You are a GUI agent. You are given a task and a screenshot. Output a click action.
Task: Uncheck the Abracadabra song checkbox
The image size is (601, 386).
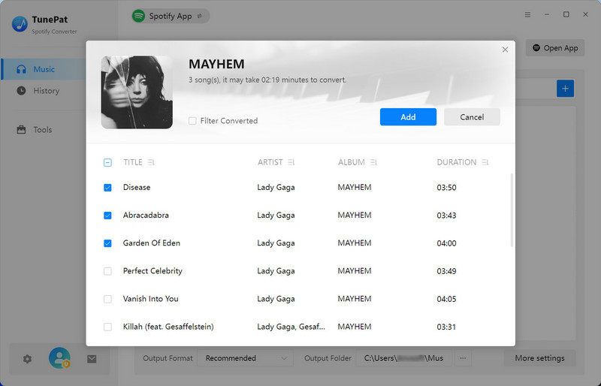click(x=107, y=216)
